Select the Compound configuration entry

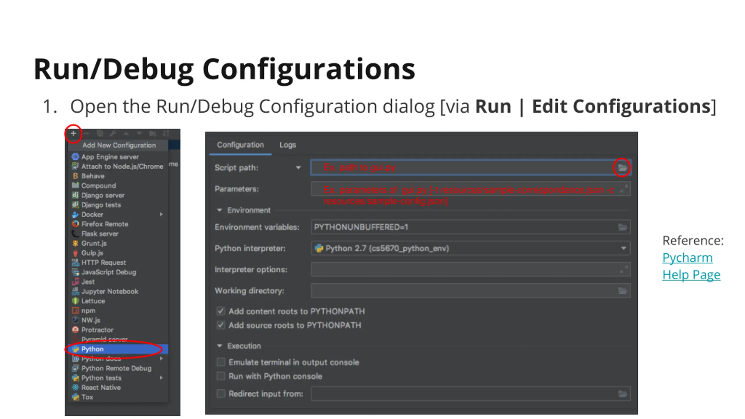pos(118,186)
